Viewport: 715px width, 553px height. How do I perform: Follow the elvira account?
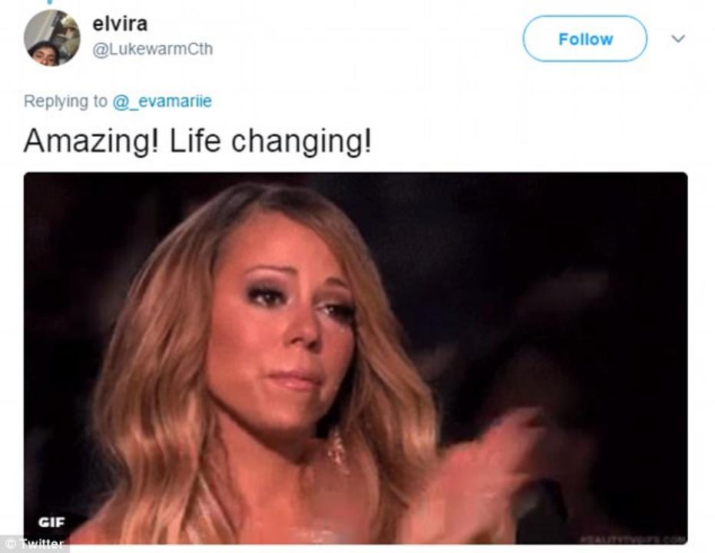click(584, 38)
